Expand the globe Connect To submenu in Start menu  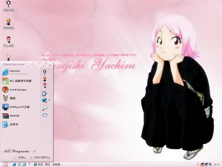(x=46, y=100)
